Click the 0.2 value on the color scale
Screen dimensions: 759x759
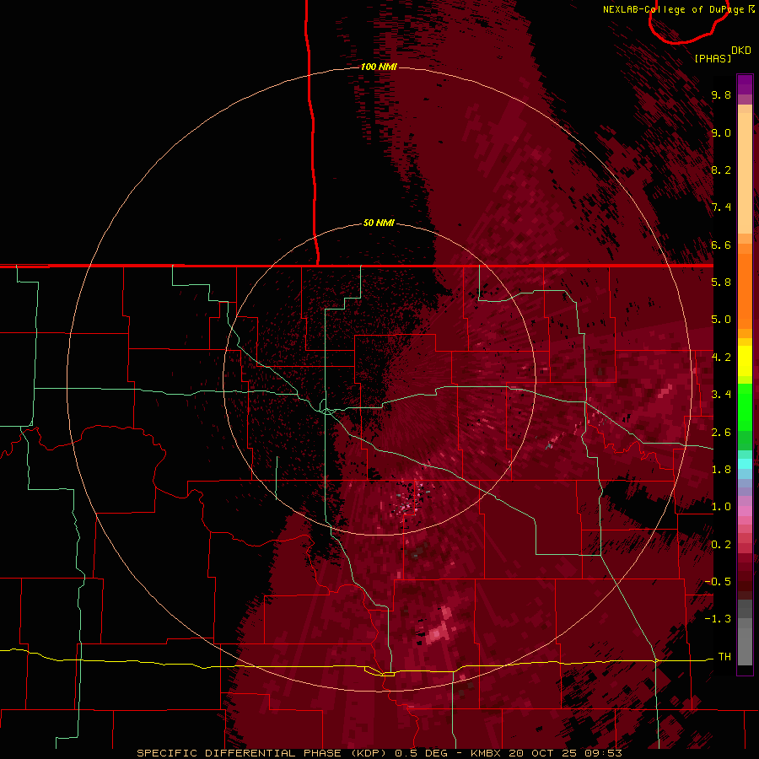point(721,544)
